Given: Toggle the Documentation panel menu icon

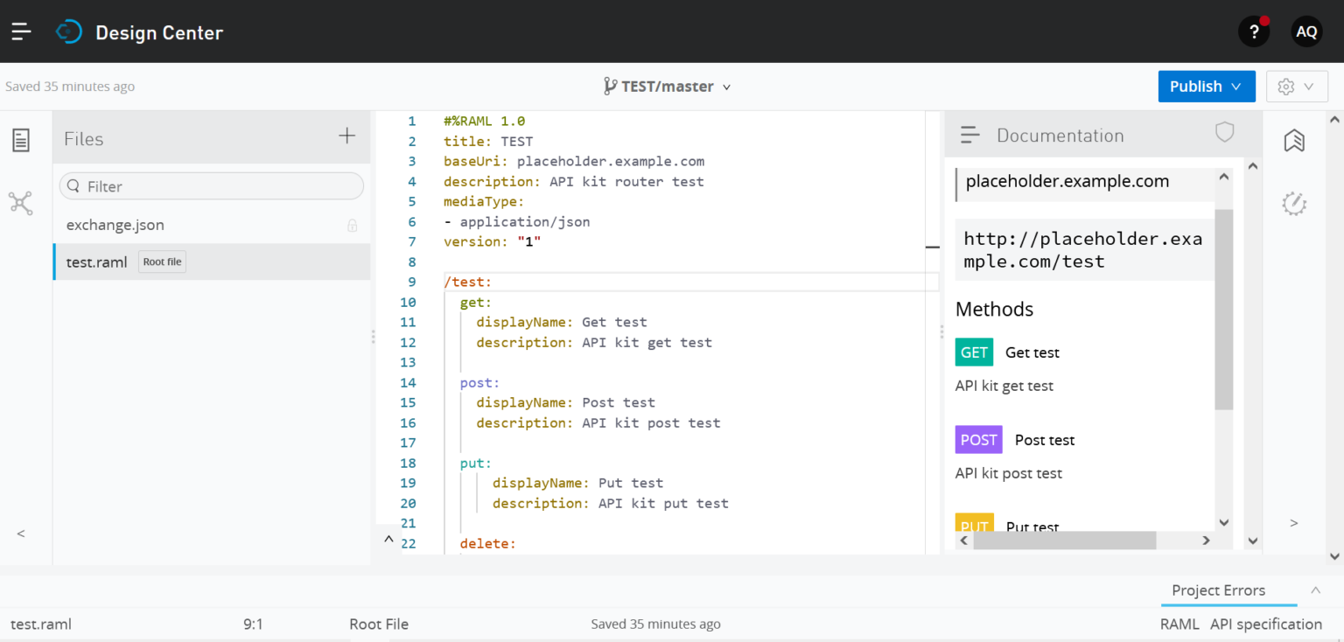Looking at the screenshot, I should (x=969, y=136).
